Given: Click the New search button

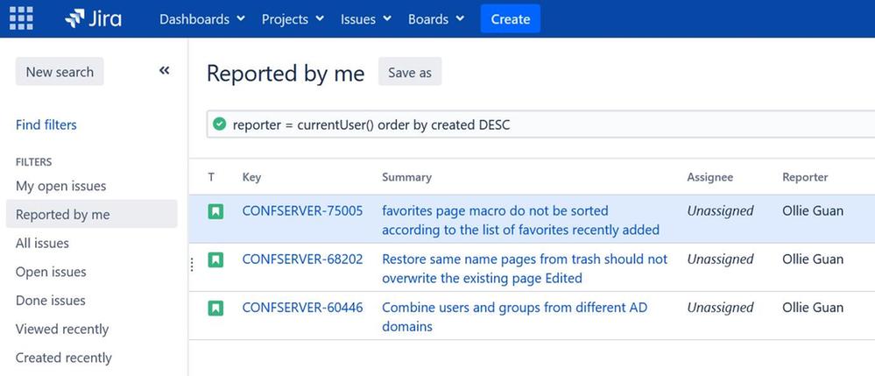Looking at the screenshot, I should 60,72.
